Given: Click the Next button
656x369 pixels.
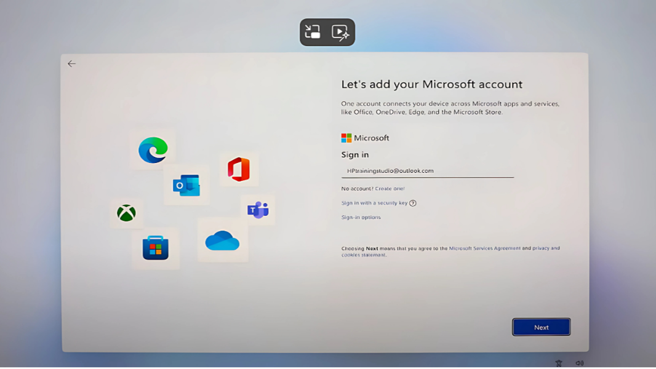Looking at the screenshot, I should pyautogui.click(x=541, y=327).
